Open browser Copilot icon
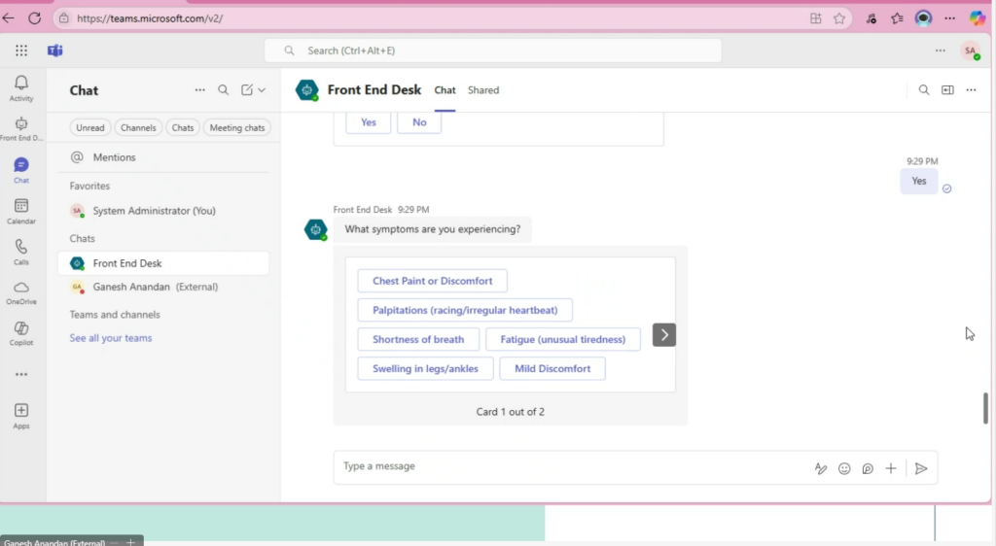Image resolution: width=996 pixels, height=546 pixels. coord(977,18)
